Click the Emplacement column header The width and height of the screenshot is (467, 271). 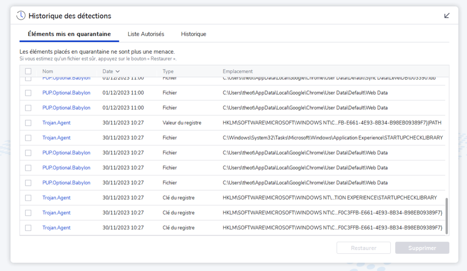(238, 71)
